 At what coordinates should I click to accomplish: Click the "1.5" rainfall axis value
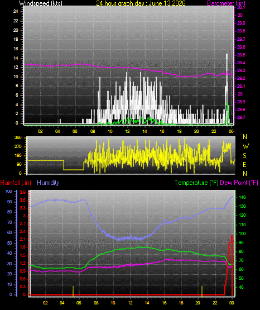coord(23,255)
